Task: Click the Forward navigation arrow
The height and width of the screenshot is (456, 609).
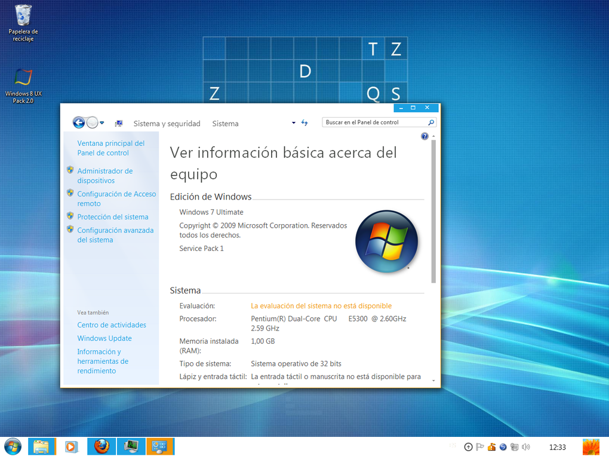Action: tap(92, 123)
